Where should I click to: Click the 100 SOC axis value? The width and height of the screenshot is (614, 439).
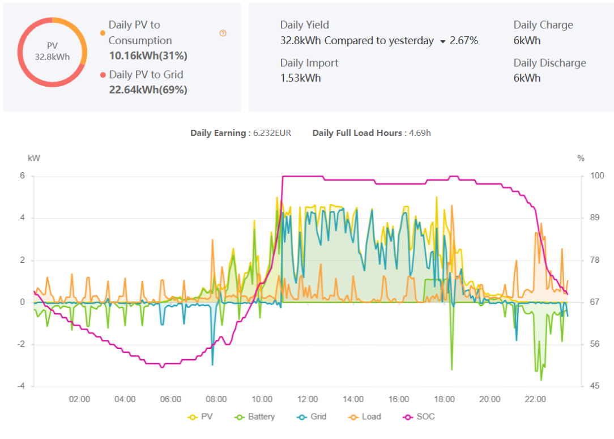[597, 176]
